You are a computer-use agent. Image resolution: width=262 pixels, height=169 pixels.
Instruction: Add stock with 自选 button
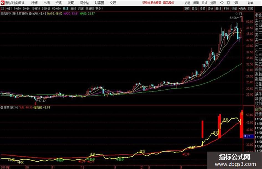click(x=242, y=9)
